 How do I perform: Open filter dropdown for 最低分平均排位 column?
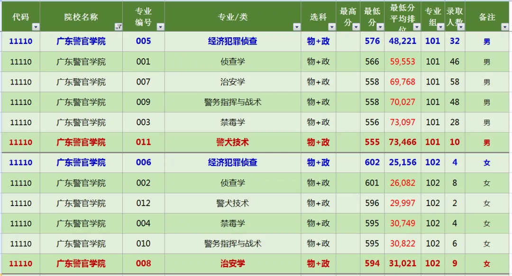417,27
